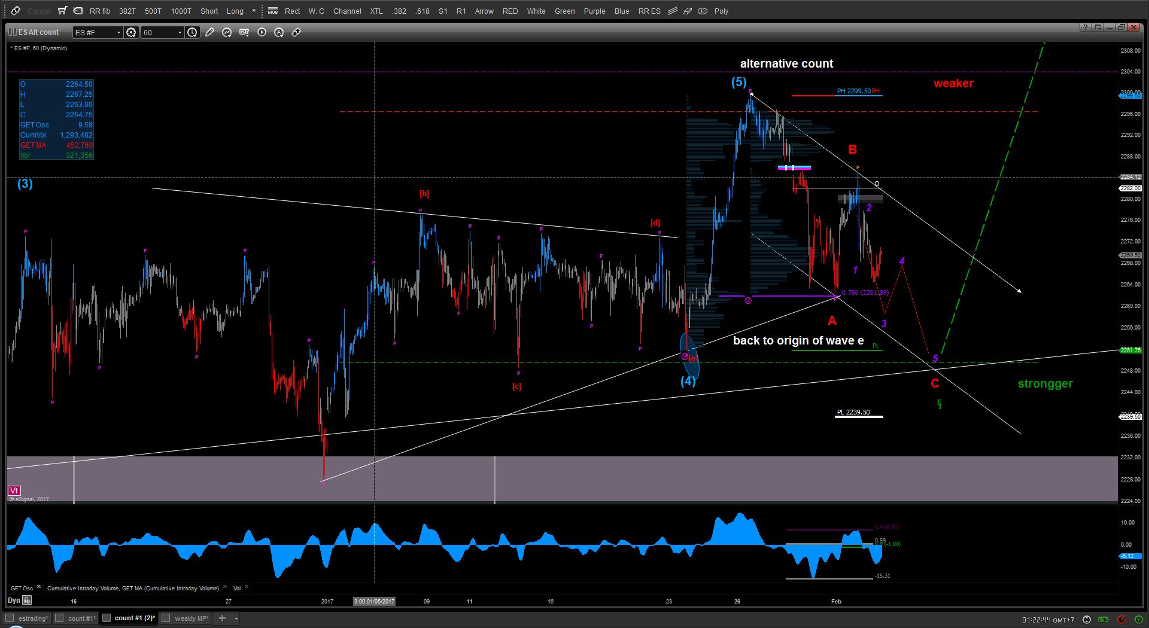Click the padlock status icon
The height and width of the screenshot is (628, 1149).
[1104, 620]
